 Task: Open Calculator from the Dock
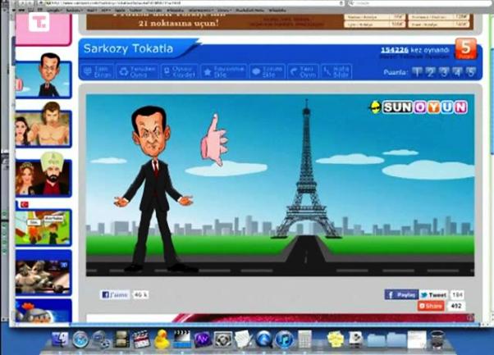304,339
